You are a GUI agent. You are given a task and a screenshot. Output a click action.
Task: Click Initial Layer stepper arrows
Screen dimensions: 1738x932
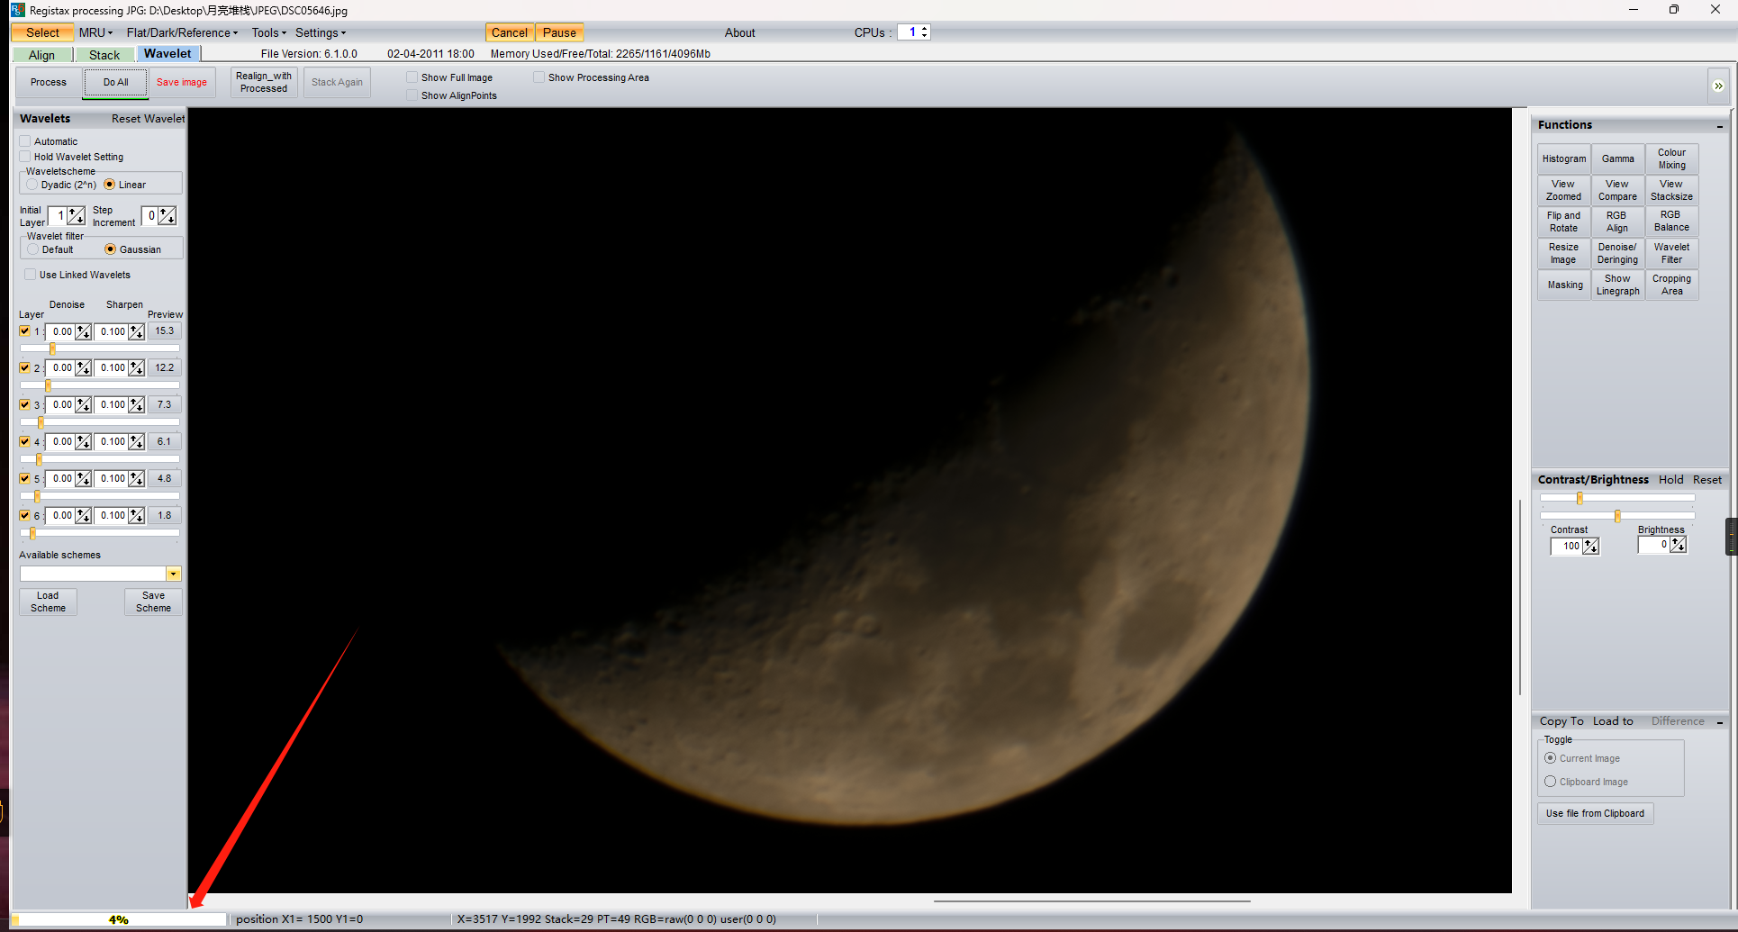(x=77, y=216)
